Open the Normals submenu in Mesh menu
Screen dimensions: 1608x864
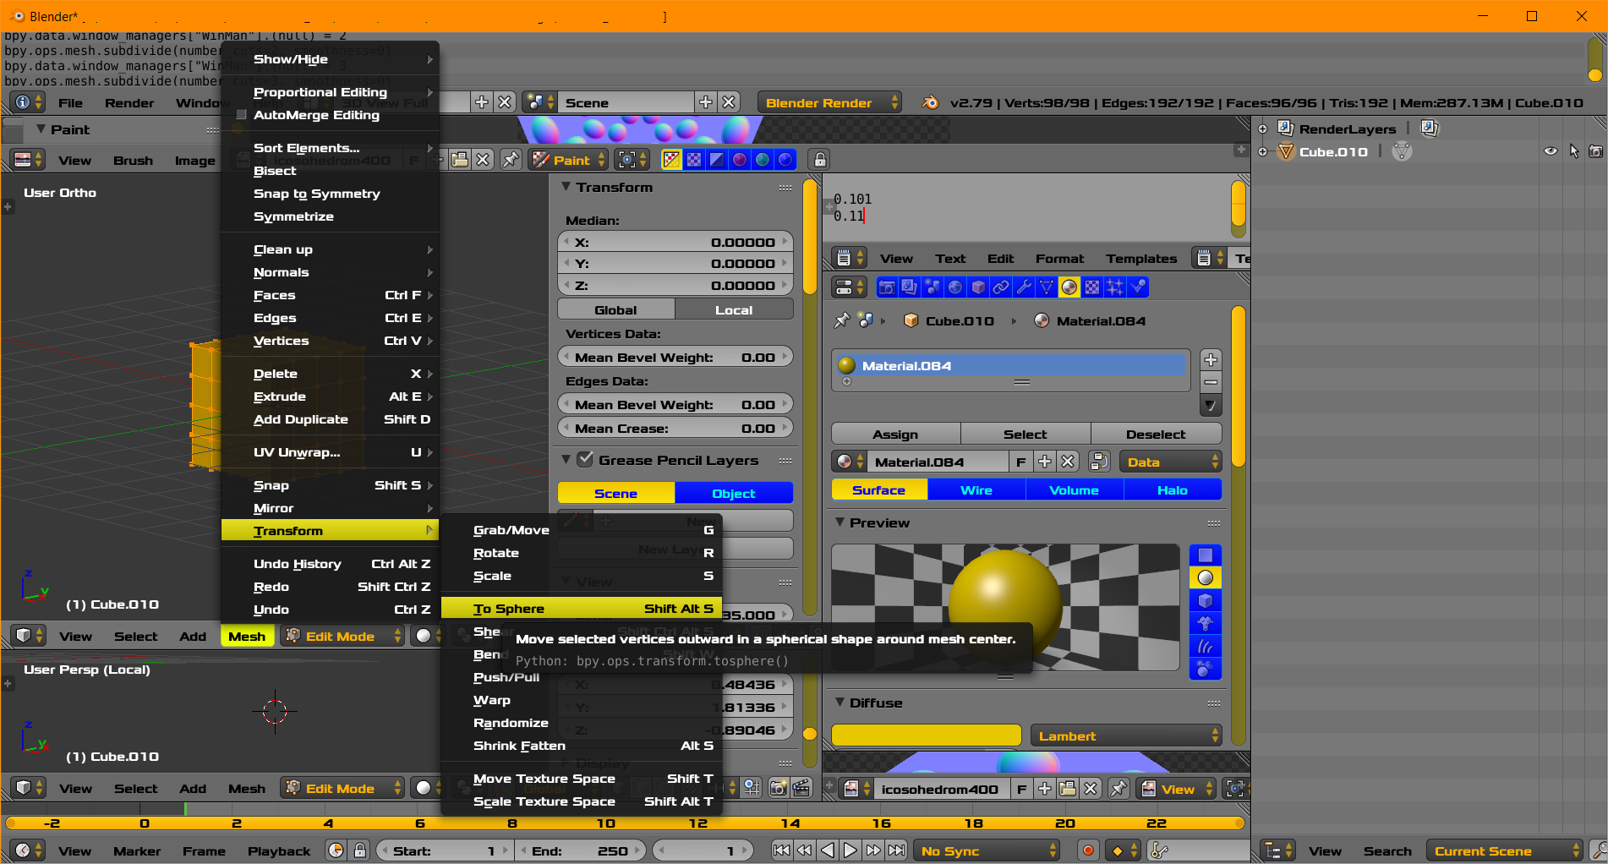pos(330,272)
